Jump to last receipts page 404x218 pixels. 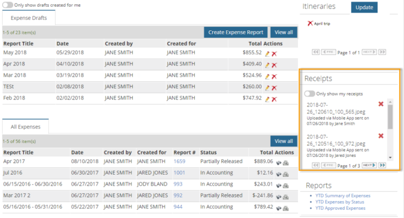[382, 165]
